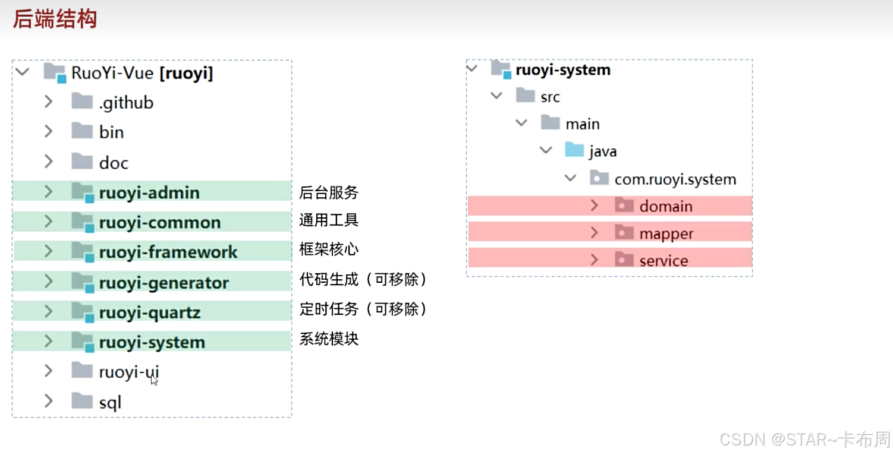893x455 pixels.
Task: Click the '后台服务' annotation text
Action: tap(329, 192)
